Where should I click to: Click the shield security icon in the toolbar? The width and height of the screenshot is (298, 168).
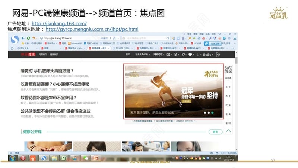tap(215, 38)
